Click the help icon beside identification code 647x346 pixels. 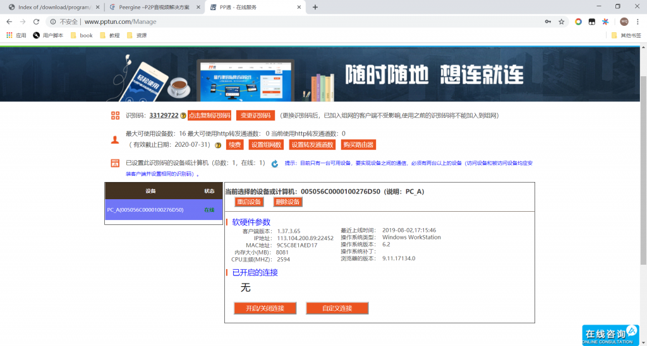[x=183, y=116]
